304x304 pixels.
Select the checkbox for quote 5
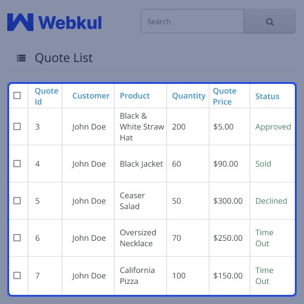coord(17,201)
